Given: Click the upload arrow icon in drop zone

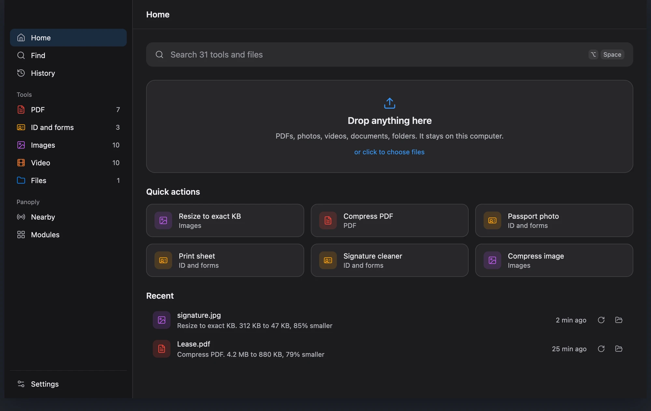Looking at the screenshot, I should (390, 103).
